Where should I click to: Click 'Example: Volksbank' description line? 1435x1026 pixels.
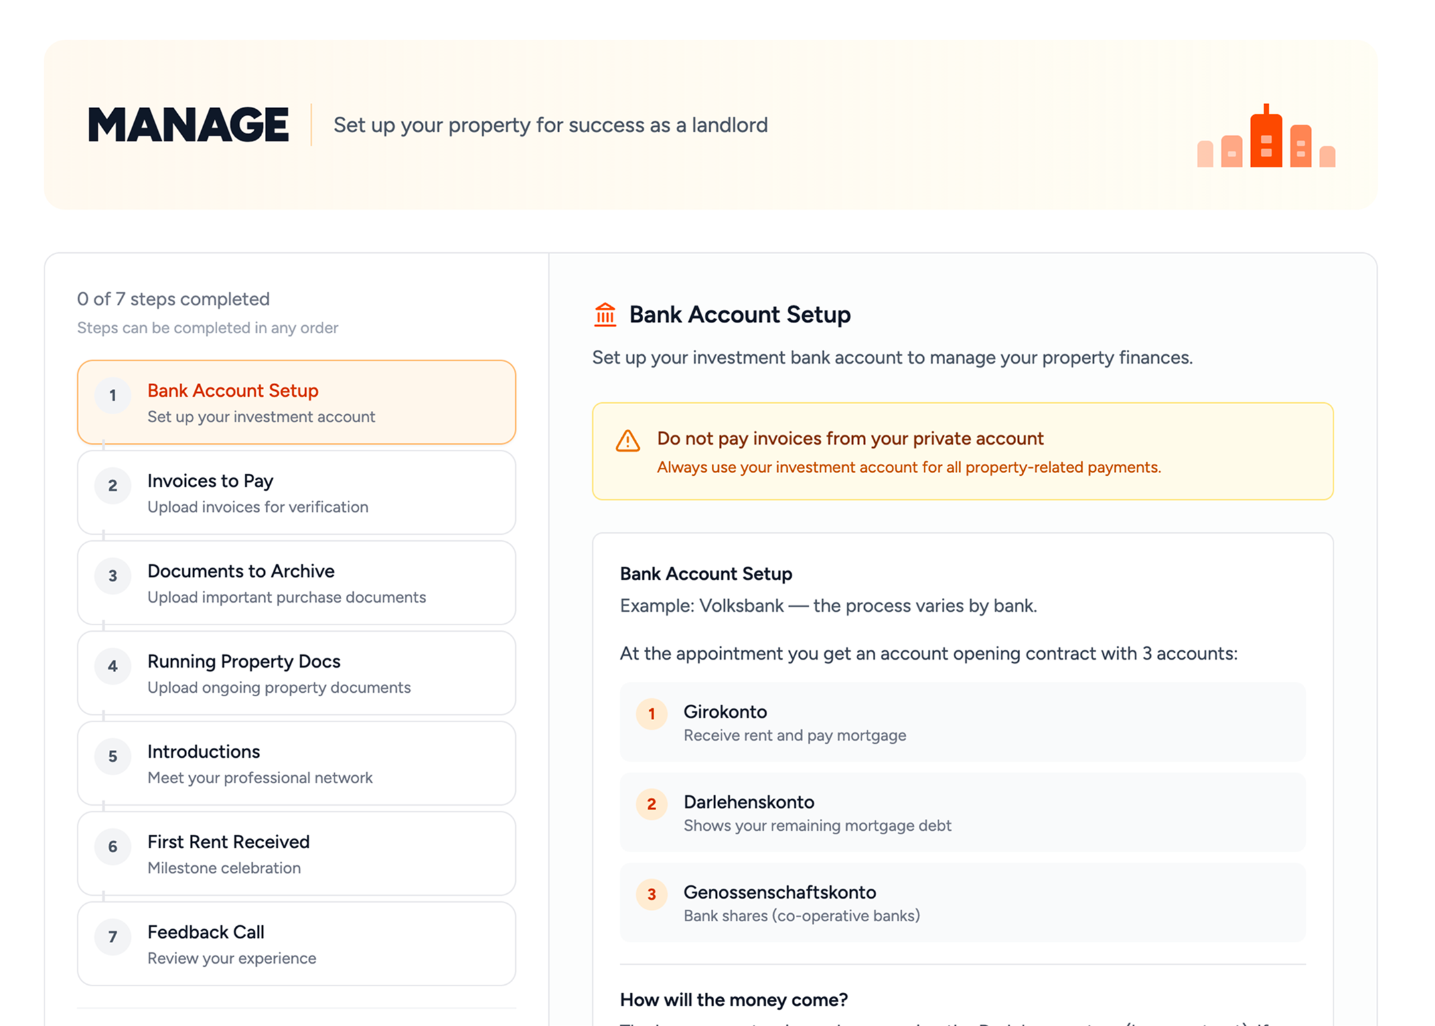point(828,606)
